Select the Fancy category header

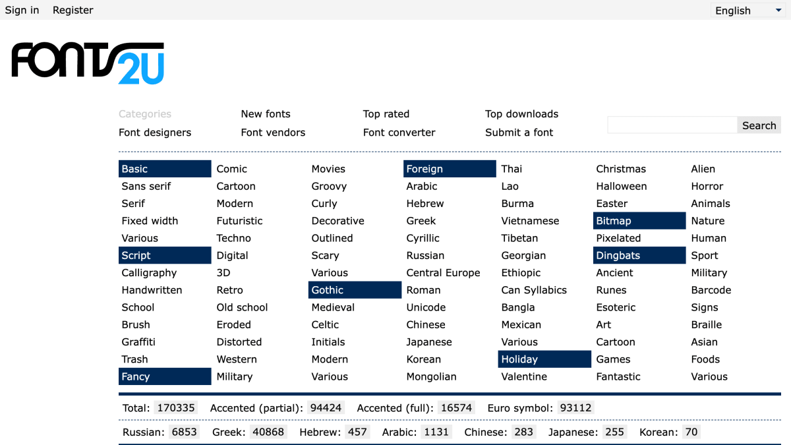click(x=165, y=376)
